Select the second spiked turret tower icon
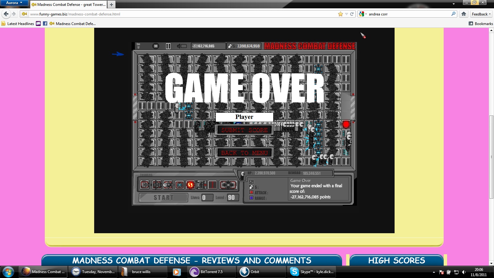The image size is (494, 278). (x=157, y=185)
